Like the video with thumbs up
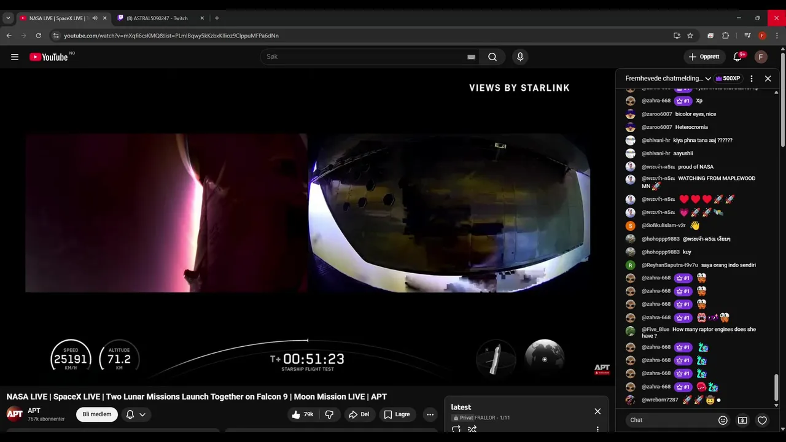 (x=303, y=414)
